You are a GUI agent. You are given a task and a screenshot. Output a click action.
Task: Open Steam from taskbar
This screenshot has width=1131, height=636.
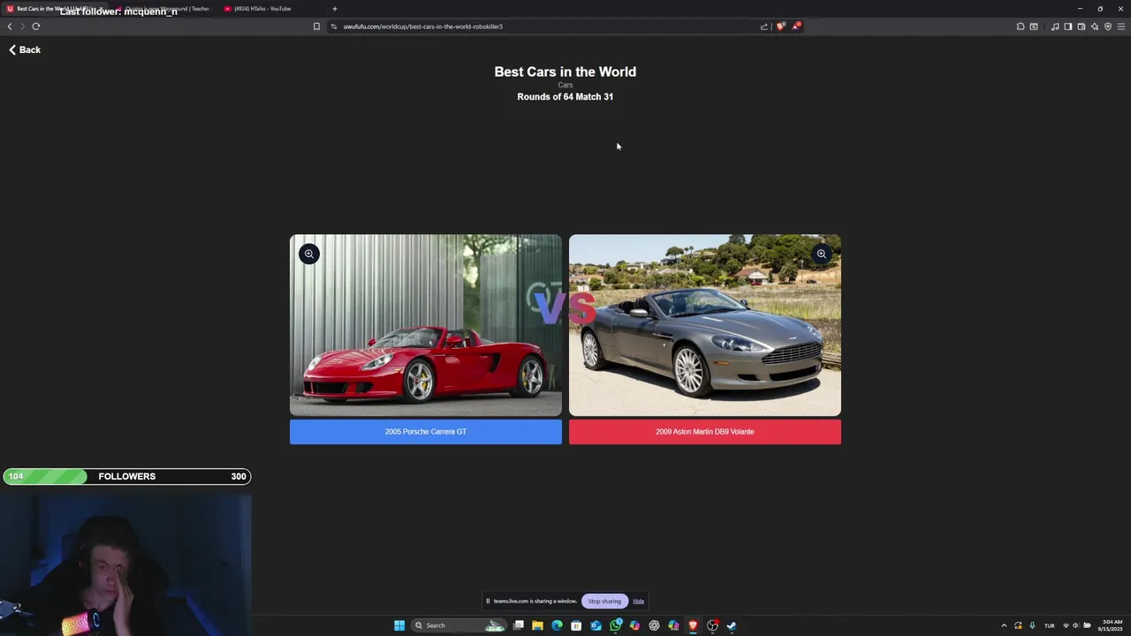pos(732,625)
